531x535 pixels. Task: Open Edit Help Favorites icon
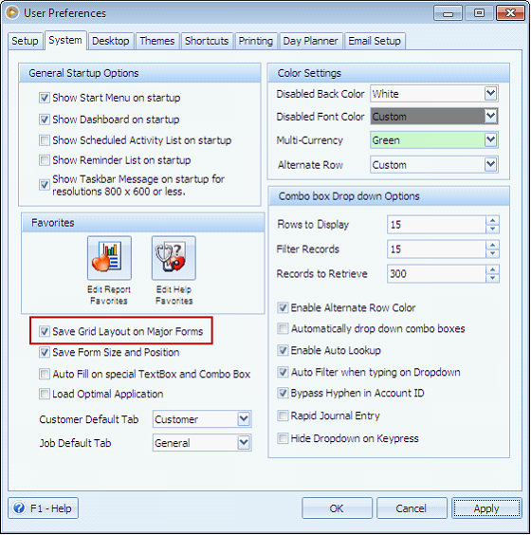coord(174,258)
